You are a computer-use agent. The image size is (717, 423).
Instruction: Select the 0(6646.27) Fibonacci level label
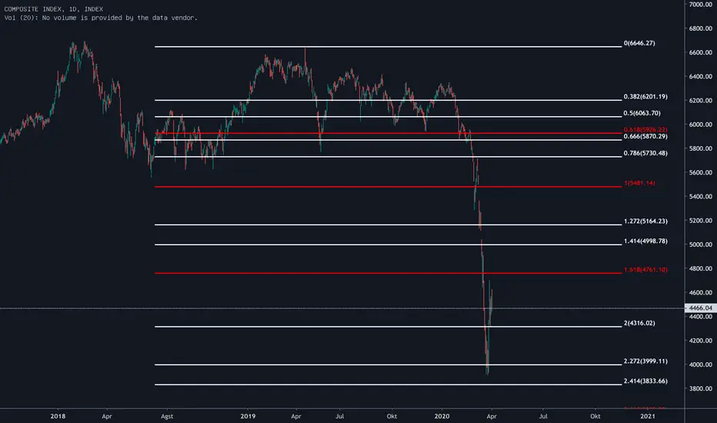tap(639, 43)
